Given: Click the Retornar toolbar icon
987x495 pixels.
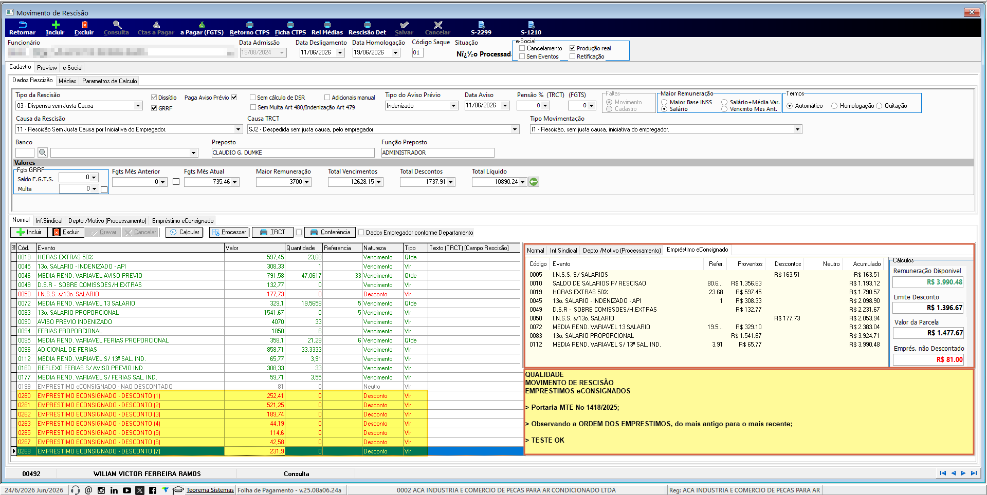Looking at the screenshot, I should point(22,28).
